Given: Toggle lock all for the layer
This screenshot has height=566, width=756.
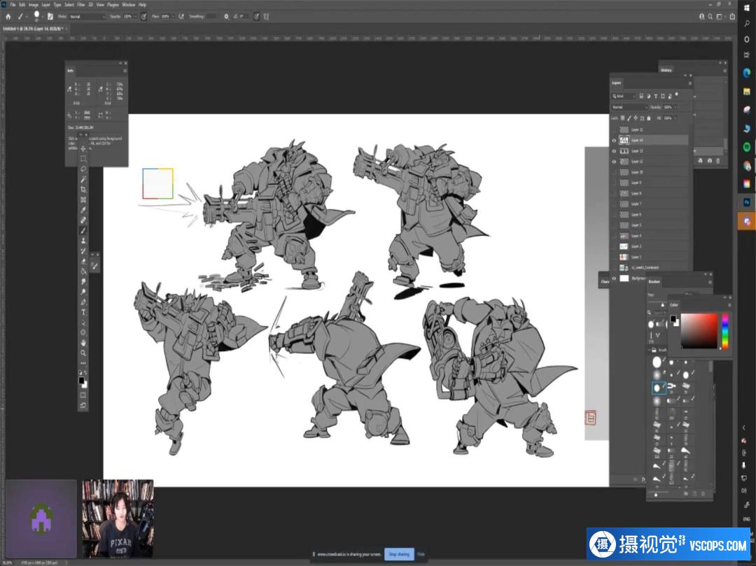Looking at the screenshot, I should click(x=648, y=118).
